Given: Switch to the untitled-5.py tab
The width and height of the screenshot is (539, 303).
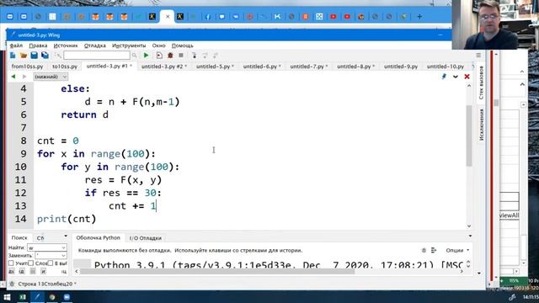Looking at the screenshot, I should coord(215,66).
